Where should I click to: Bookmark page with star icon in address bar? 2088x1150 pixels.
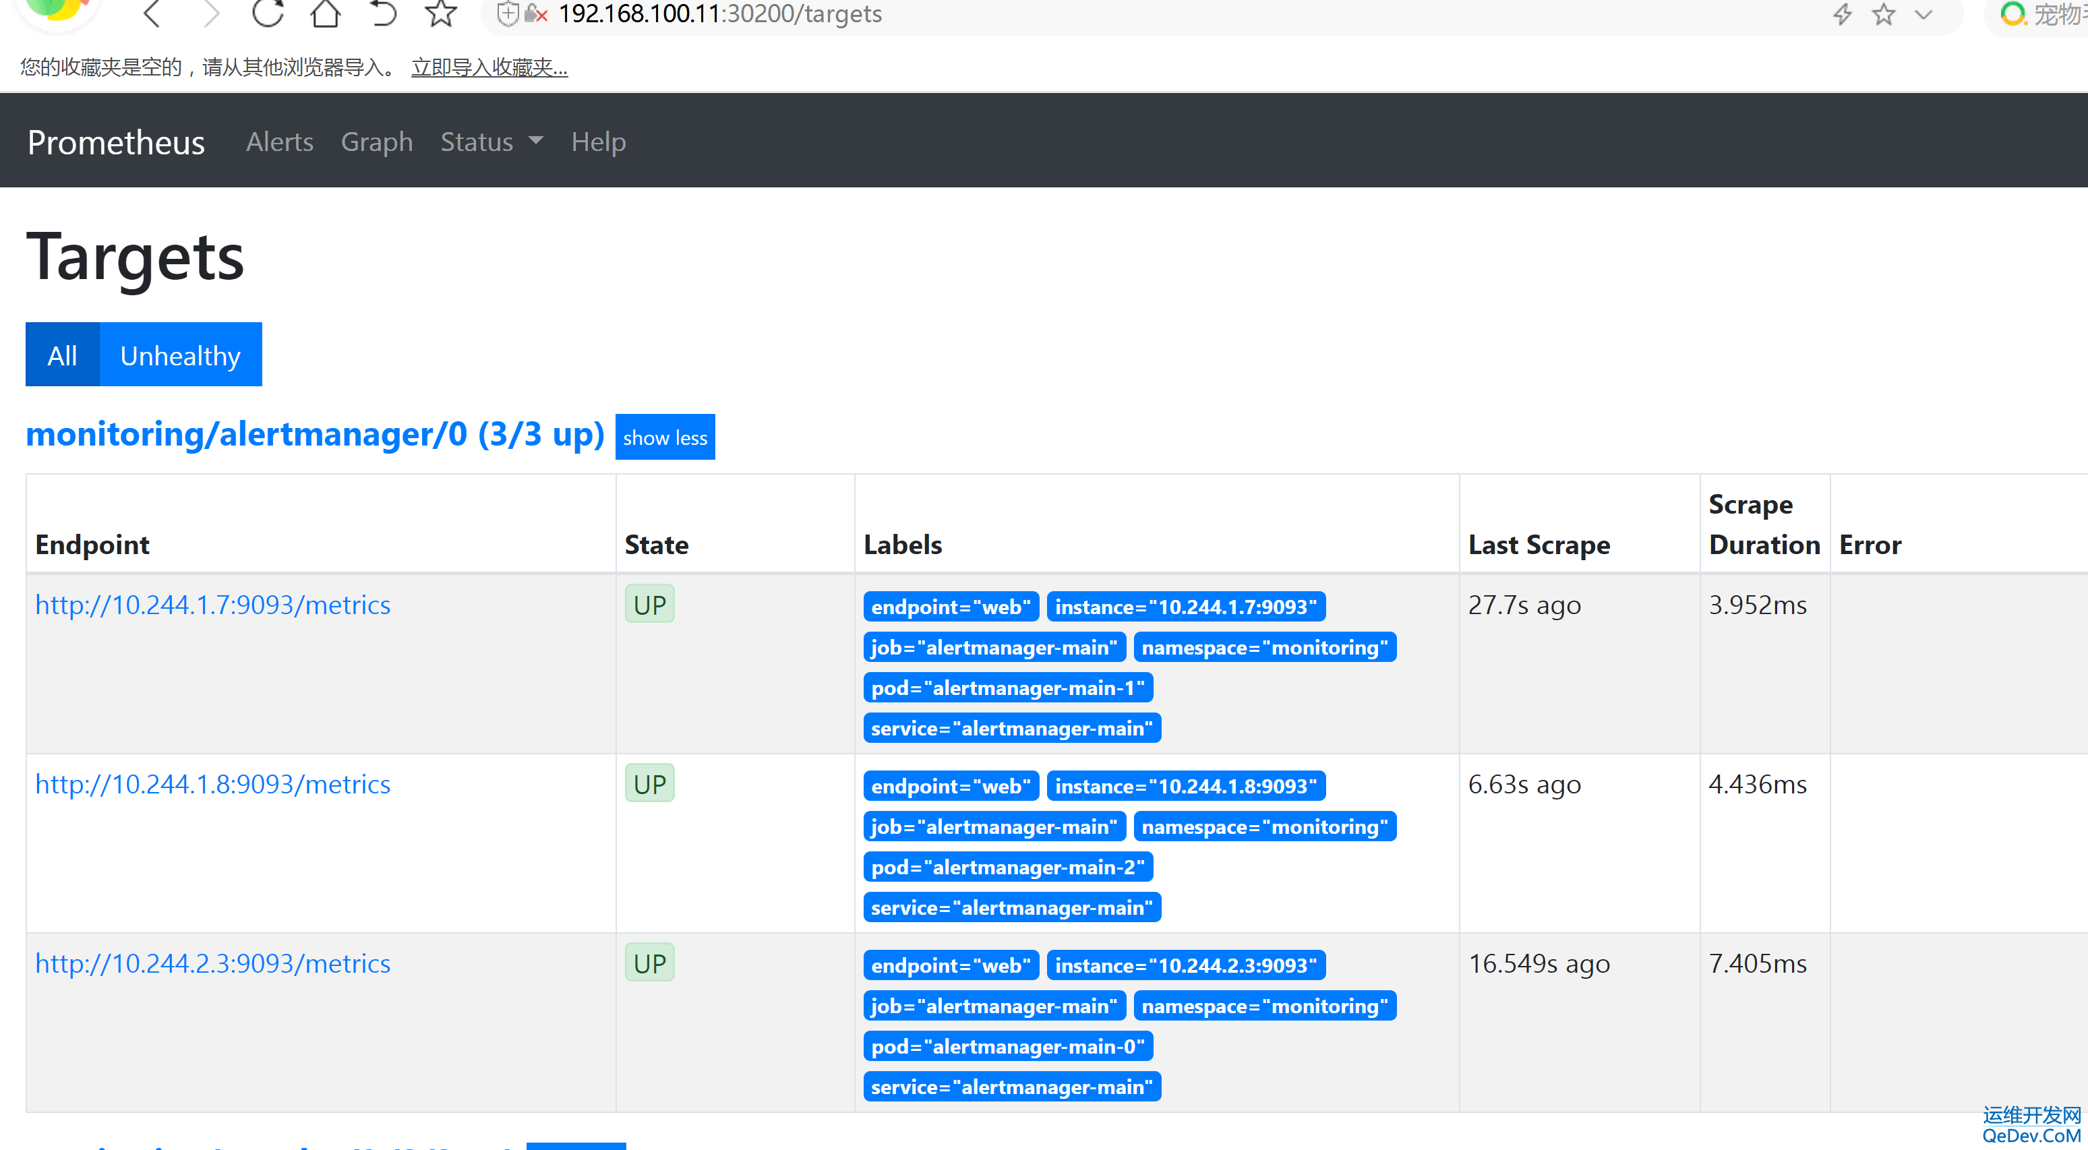pos(1884,13)
